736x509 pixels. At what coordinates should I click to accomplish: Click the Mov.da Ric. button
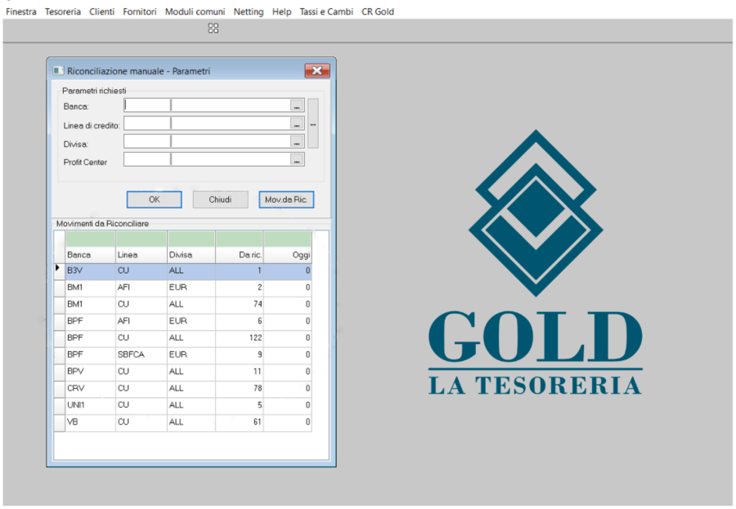286,199
